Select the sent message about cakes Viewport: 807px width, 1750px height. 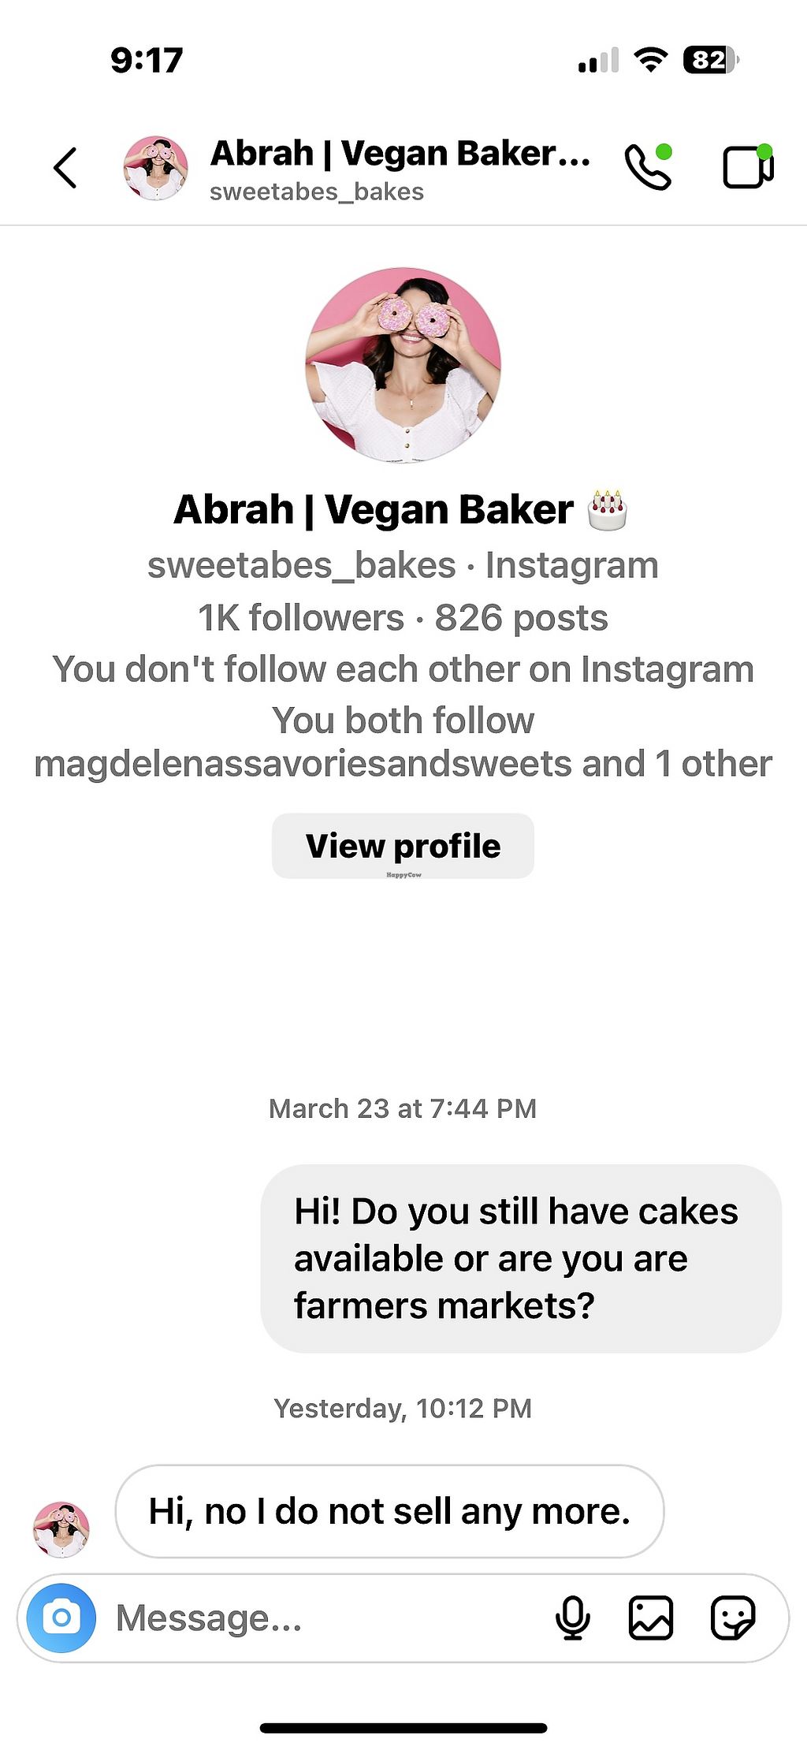coord(520,1259)
